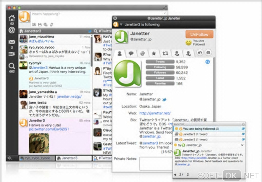Open the janetter.net/jp/ link in jane_yamashita's tweet
The width and height of the screenshot is (262, 182).
pos(69,97)
